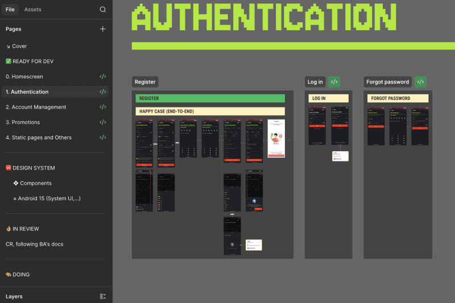Screen dimensions: 455x303
Task: Select the Log in section label
Action: click(315, 82)
